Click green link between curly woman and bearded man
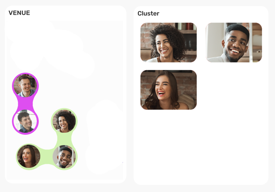This screenshot has height=192, width=275. [64, 139]
